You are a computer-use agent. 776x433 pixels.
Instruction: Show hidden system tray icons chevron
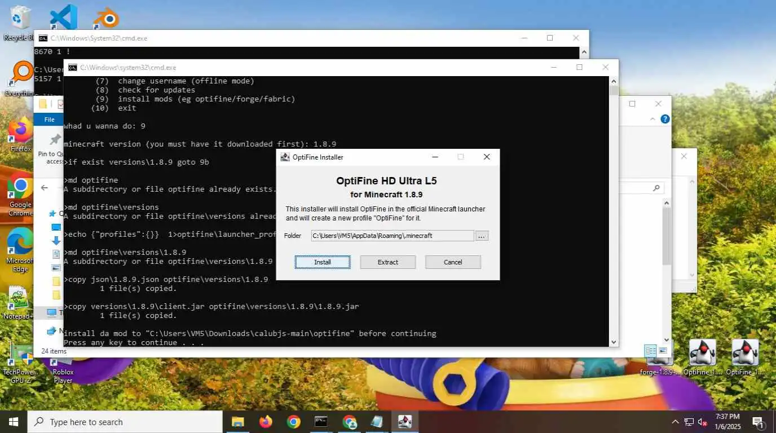676,422
